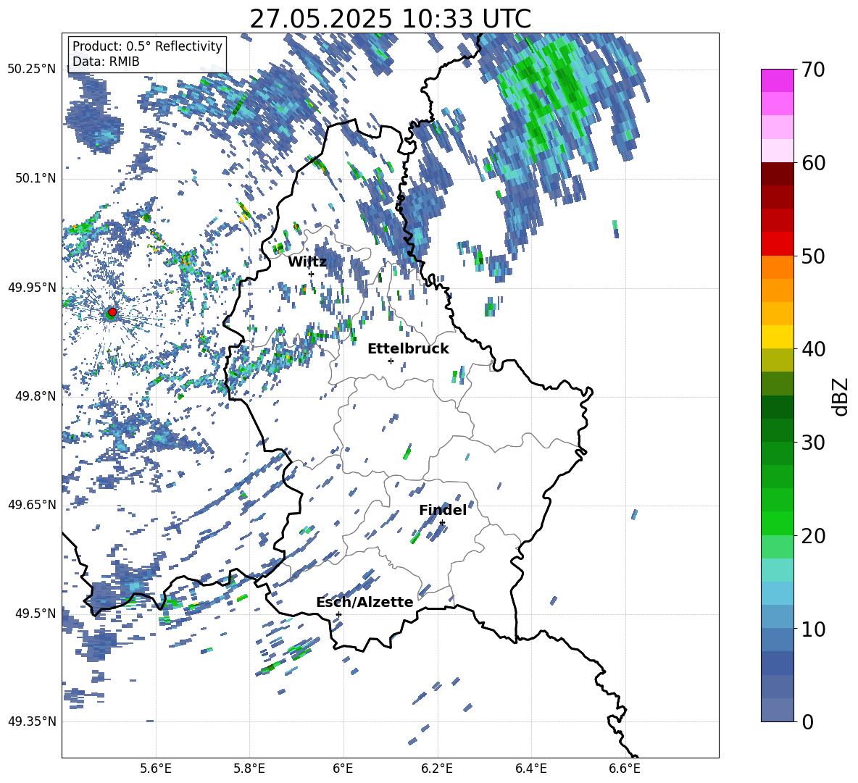Click the 60 value on the colorbar
The width and height of the screenshot is (858, 783).
[x=813, y=163]
